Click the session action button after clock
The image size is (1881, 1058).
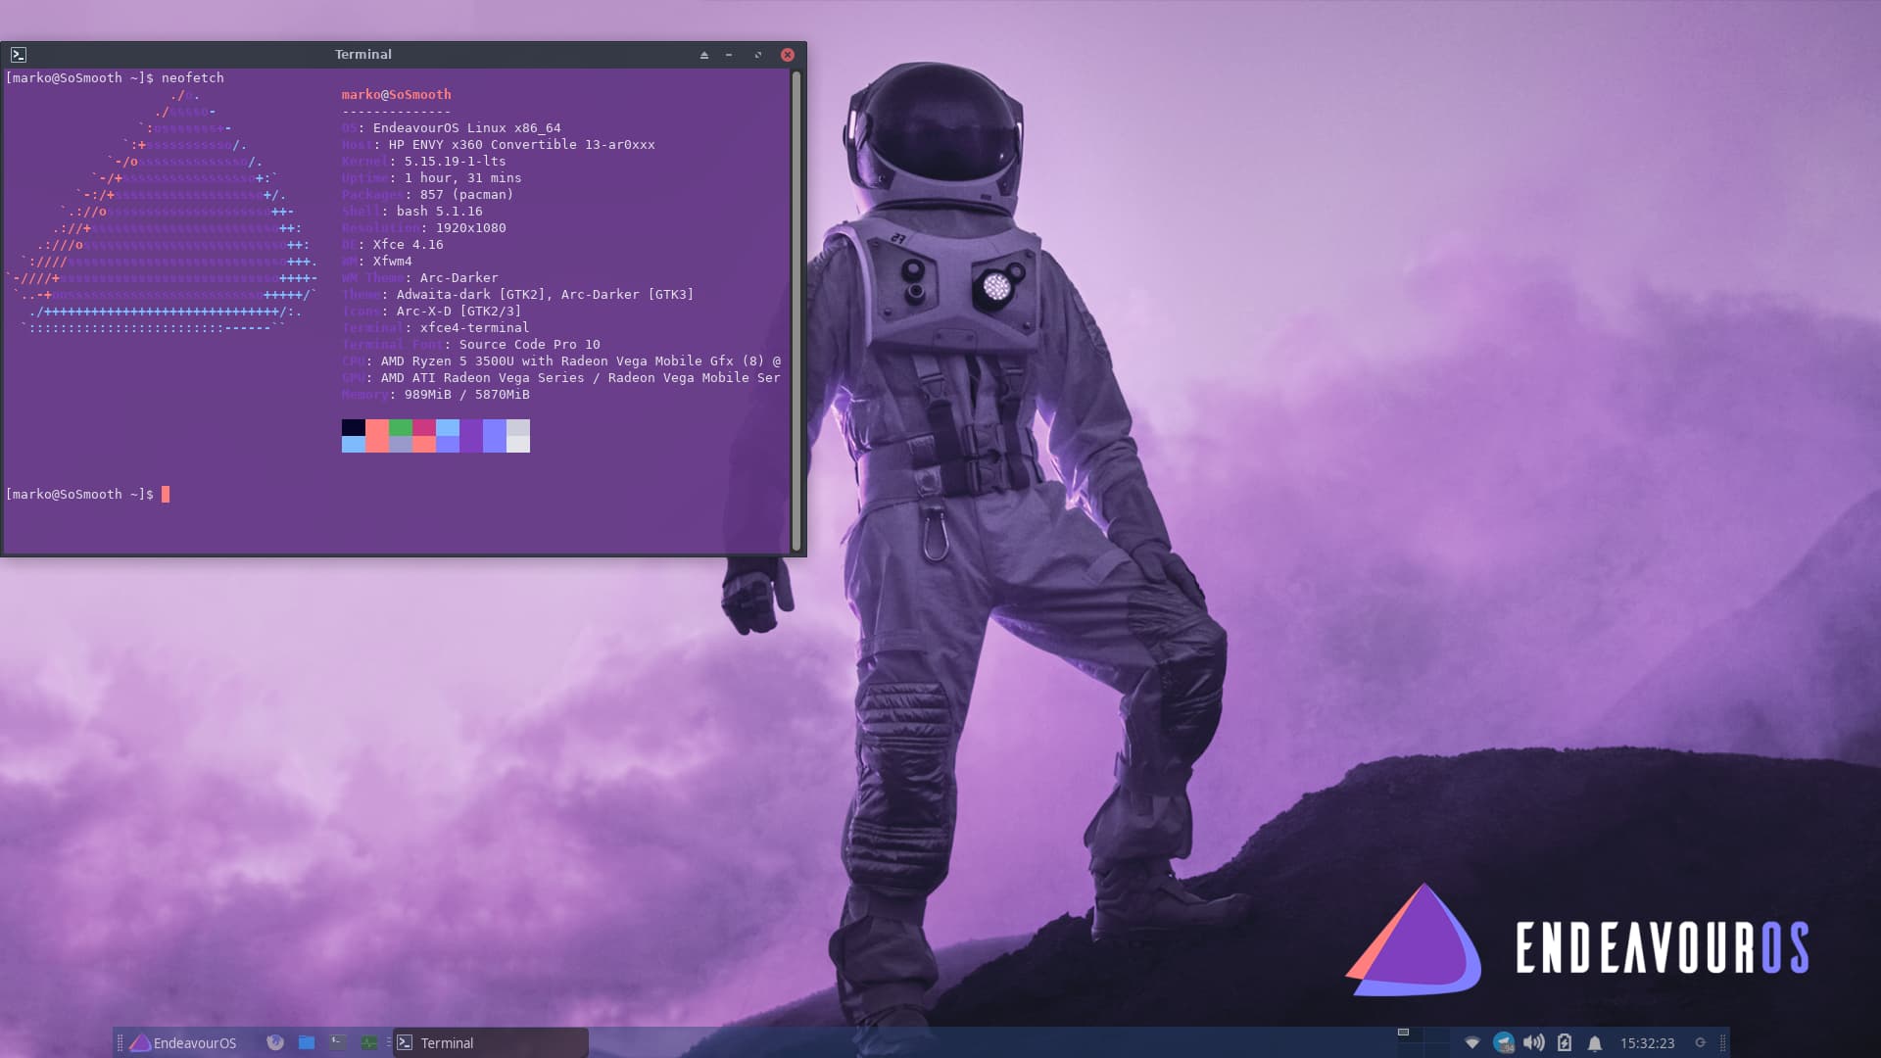click(1701, 1043)
